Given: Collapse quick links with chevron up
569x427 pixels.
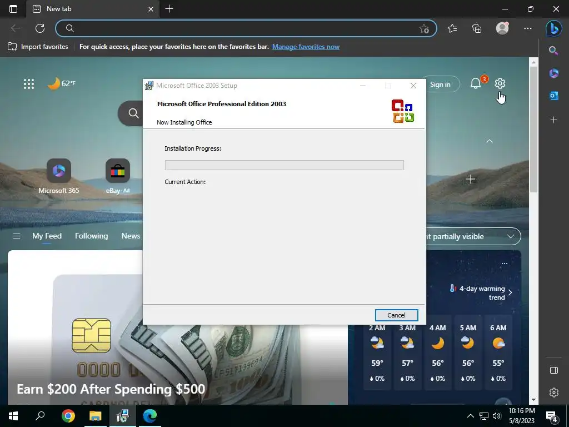Looking at the screenshot, I should [x=489, y=141].
